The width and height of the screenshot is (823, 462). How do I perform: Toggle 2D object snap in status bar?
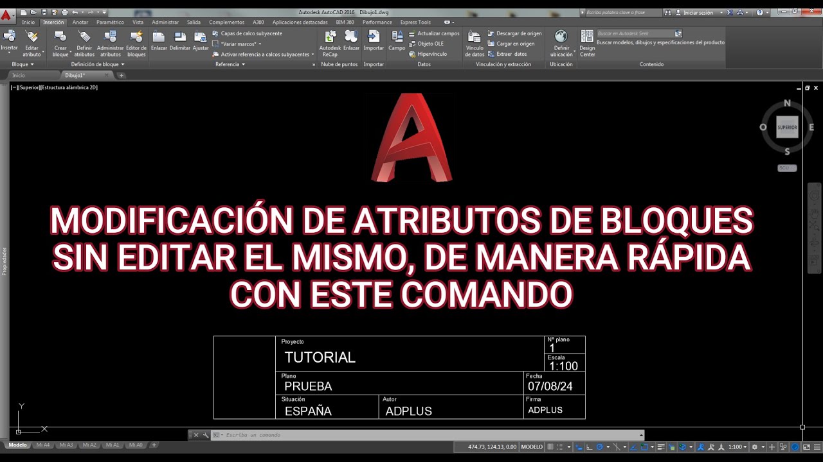644,447
